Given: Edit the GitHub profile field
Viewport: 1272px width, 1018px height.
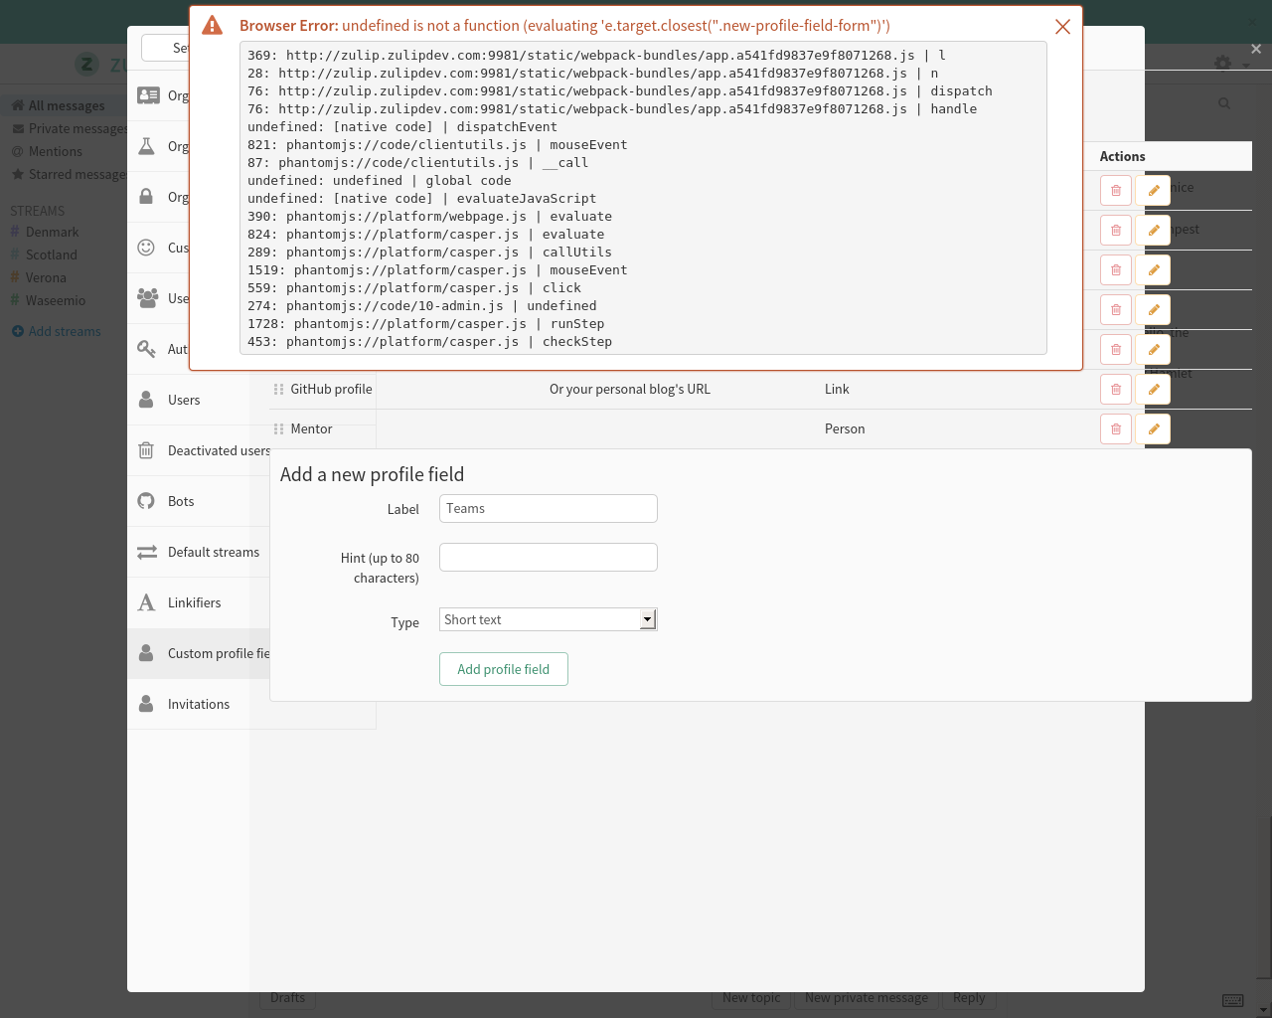Looking at the screenshot, I should click(x=1152, y=389).
